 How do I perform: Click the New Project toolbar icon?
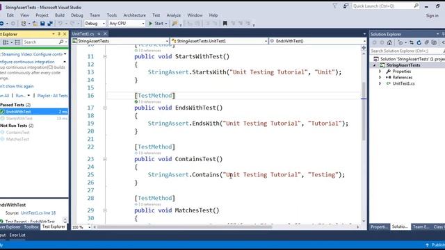(x=24, y=24)
